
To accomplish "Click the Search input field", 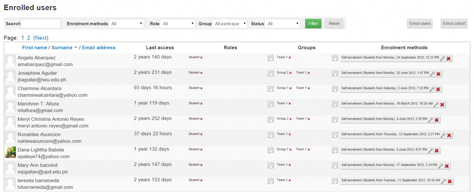I will tap(41, 24).
